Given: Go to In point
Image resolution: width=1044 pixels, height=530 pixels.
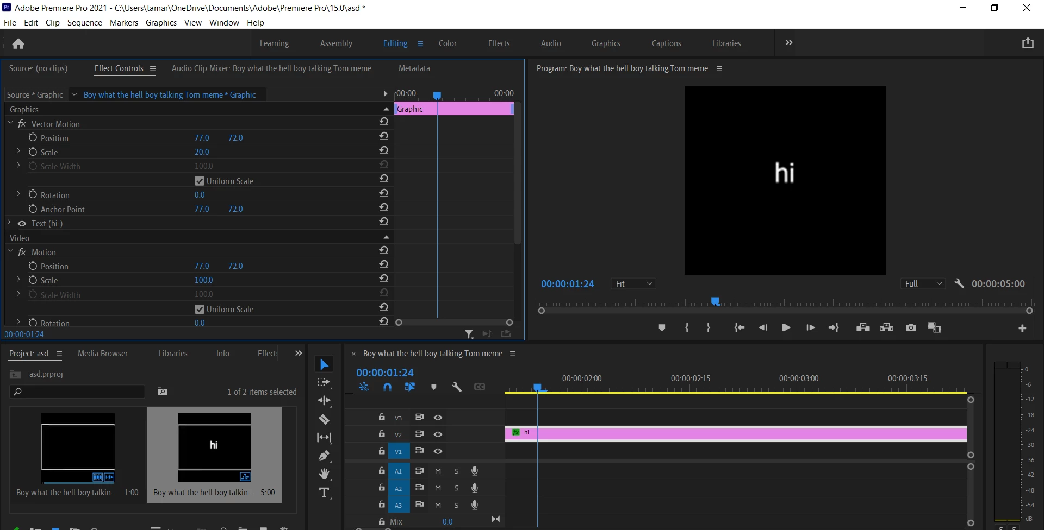Looking at the screenshot, I should (x=739, y=327).
